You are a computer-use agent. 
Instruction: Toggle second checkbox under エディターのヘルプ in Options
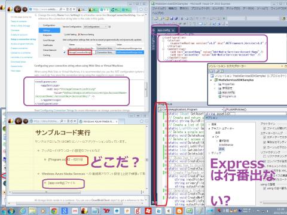pos(264,142)
